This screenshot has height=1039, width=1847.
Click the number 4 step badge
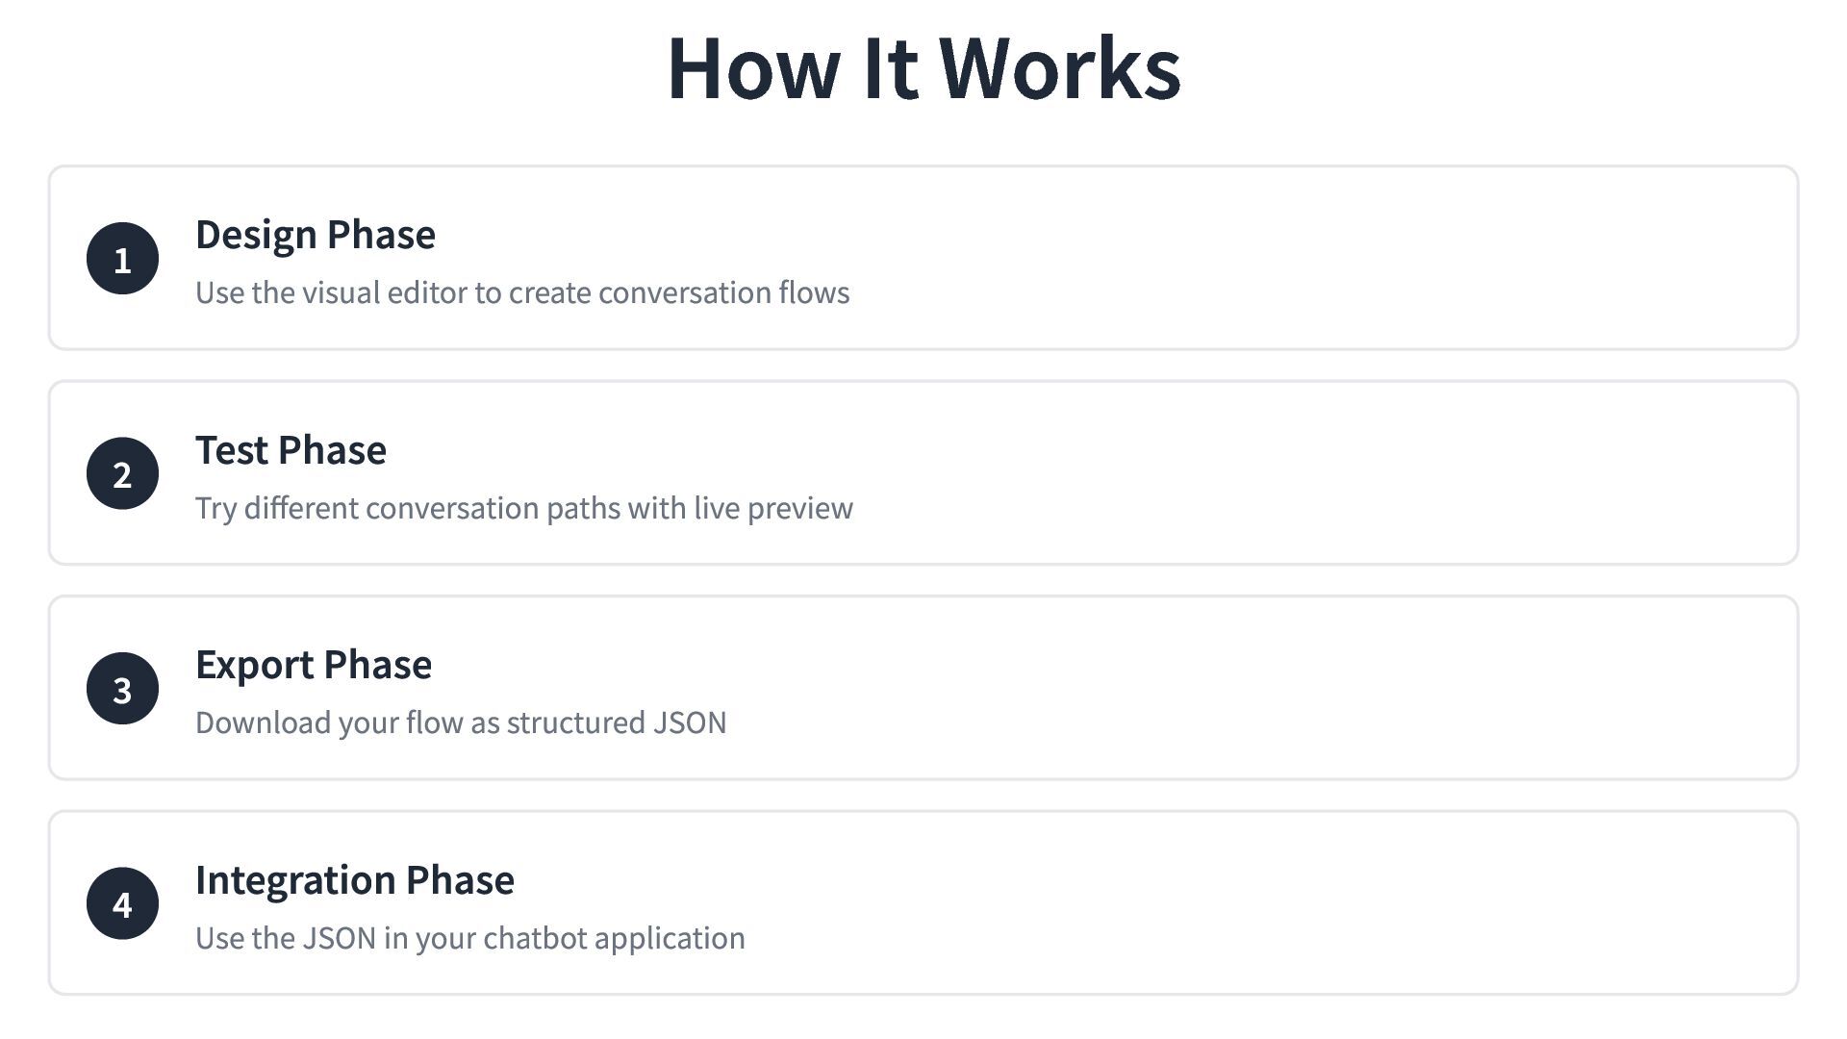pyautogui.click(x=122, y=903)
